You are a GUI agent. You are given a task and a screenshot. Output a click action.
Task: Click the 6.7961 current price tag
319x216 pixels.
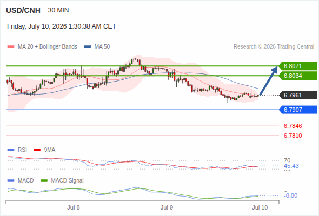pos(298,95)
